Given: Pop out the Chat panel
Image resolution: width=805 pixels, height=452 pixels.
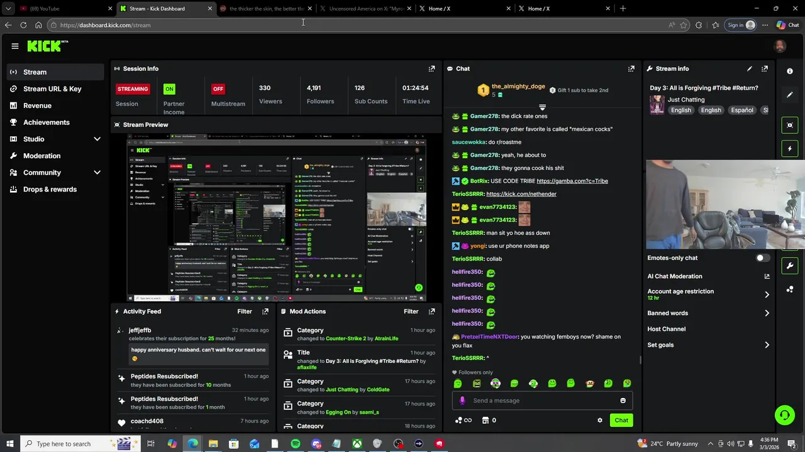Looking at the screenshot, I should [631, 68].
